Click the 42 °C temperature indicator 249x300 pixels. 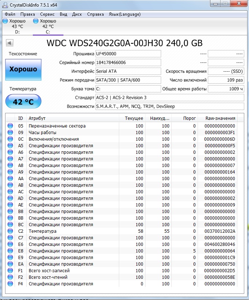(23, 102)
